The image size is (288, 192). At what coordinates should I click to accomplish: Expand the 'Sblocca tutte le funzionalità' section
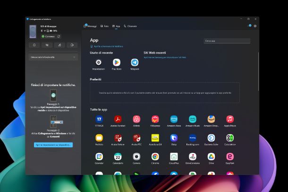point(53,57)
